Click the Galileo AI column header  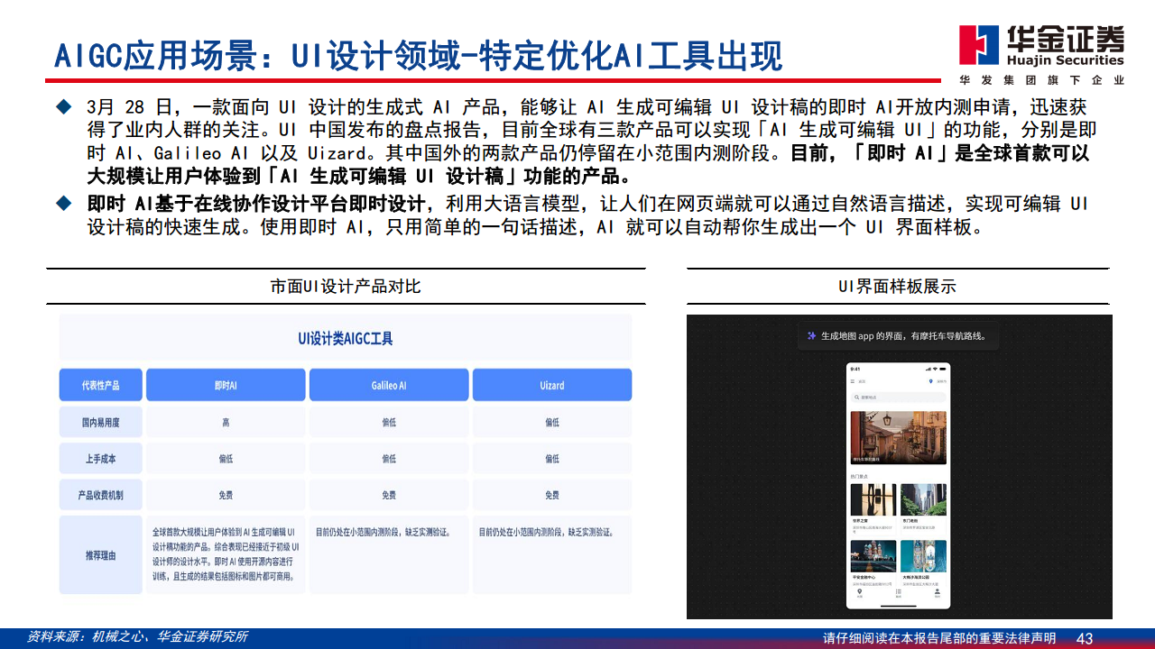[x=389, y=385]
